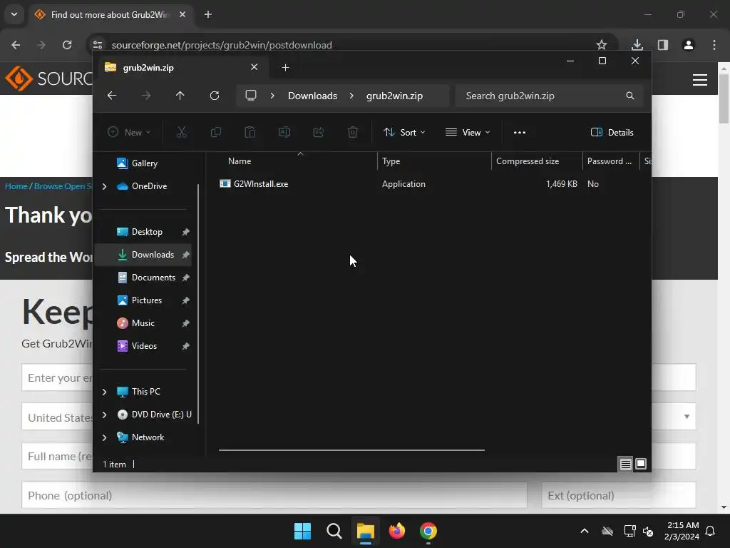Select the G2WInstall.exe file
Image resolution: width=730 pixels, height=548 pixels.
click(261, 183)
